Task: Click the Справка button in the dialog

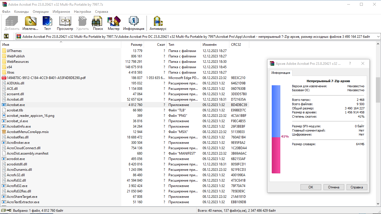Action: point(357,187)
